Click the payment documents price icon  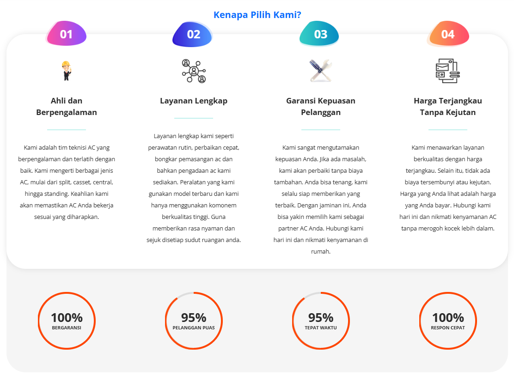pos(448,71)
